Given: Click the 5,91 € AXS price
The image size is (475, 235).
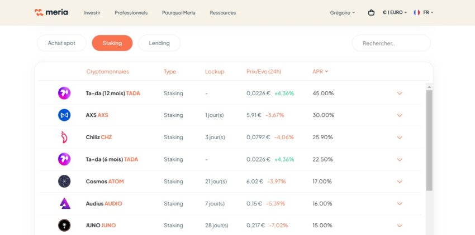Looking at the screenshot, I should 254,115.
